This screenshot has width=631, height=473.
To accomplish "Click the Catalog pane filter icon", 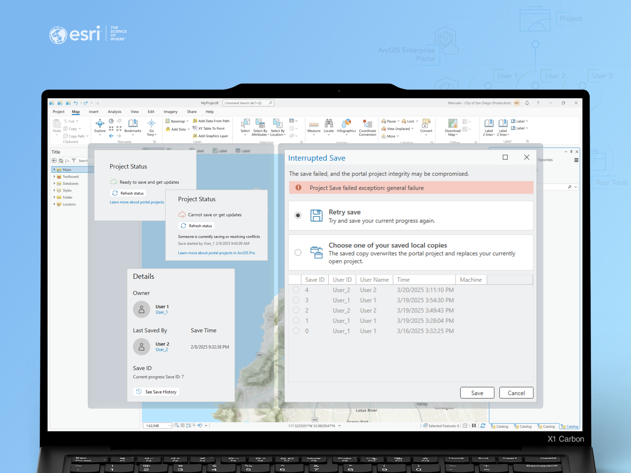I will pos(74,160).
